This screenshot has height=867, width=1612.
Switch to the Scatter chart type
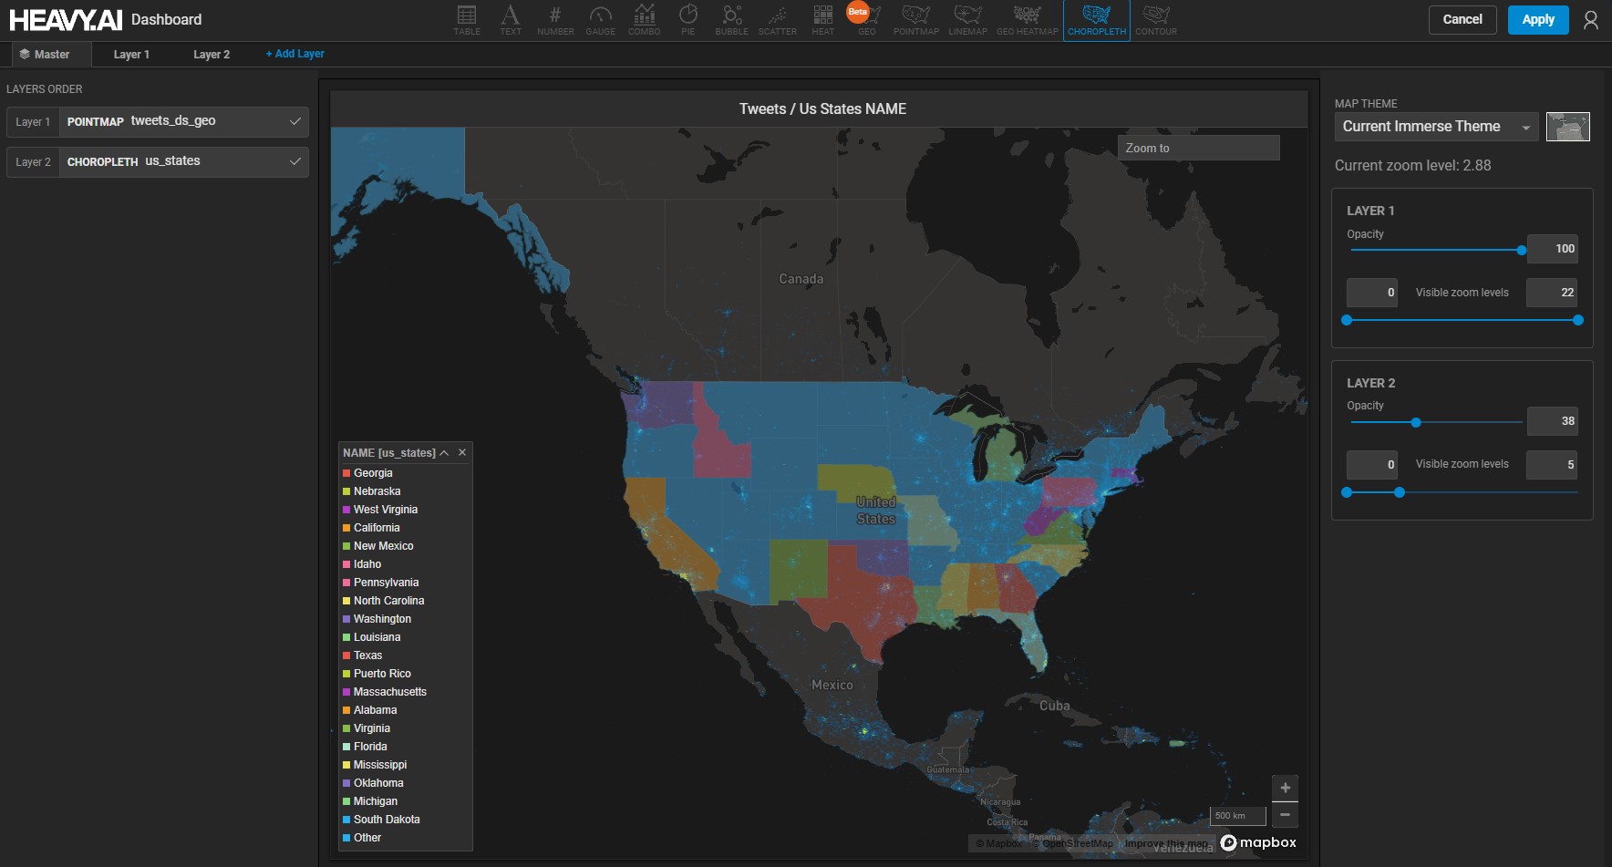pyautogui.click(x=777, y=19)
